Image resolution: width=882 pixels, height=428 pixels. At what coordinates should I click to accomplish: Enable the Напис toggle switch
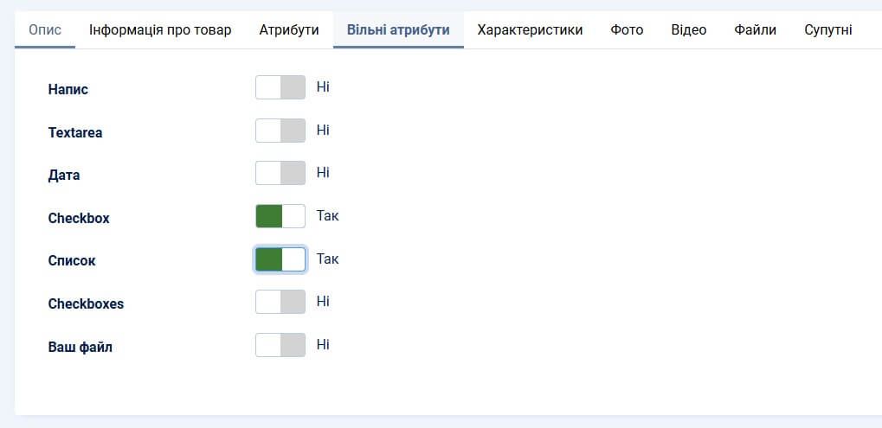[x=280, y=87]
